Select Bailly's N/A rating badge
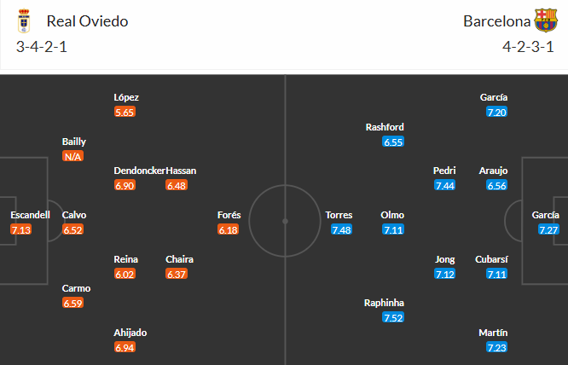 73,157
